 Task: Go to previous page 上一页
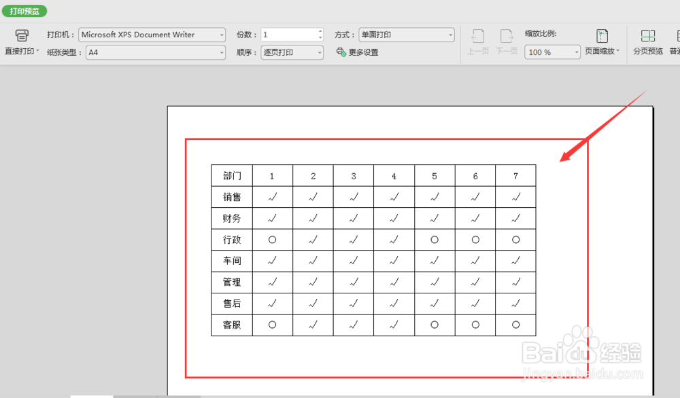(478, 42)
